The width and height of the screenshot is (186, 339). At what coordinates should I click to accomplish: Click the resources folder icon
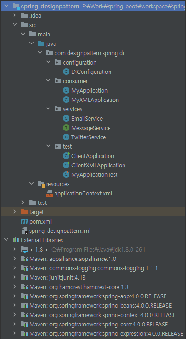[x=41, y=184]
